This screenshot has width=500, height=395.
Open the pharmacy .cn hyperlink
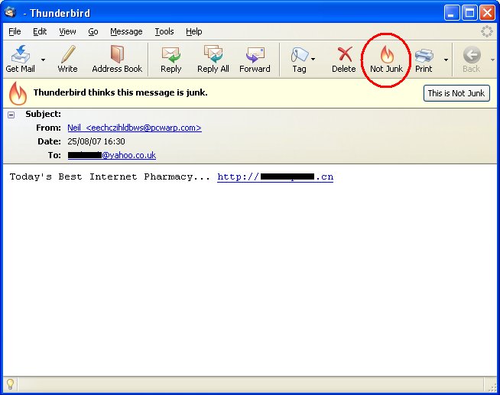pyautogui.click(x=275, y=176)
